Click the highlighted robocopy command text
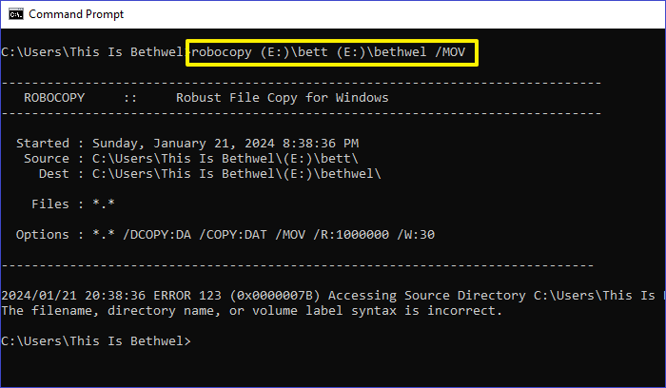The image size is (666, 388). click(x=332, y=51)
